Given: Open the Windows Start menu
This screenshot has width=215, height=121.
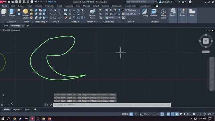Looking at the screenshot, I should (x=3, y=119).
